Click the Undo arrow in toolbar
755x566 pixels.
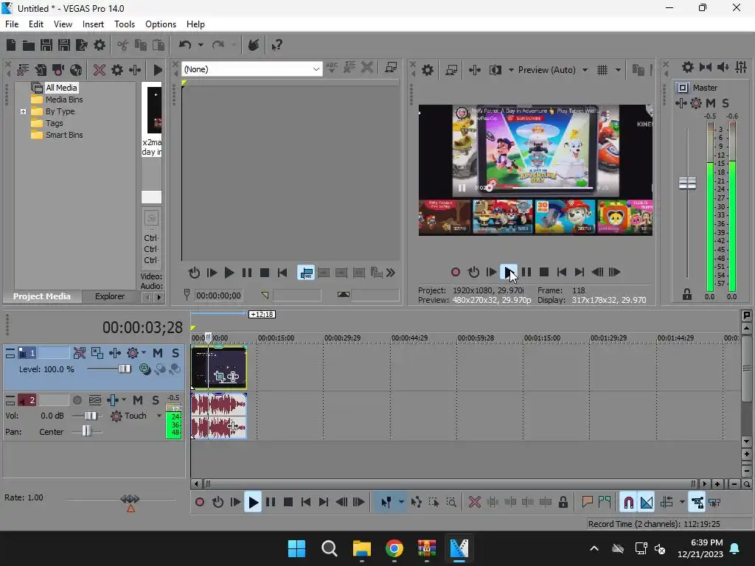tap(185, 45)
